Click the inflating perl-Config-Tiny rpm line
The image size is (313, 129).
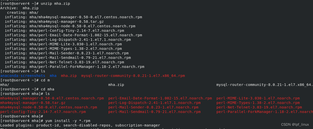(64, 31)
